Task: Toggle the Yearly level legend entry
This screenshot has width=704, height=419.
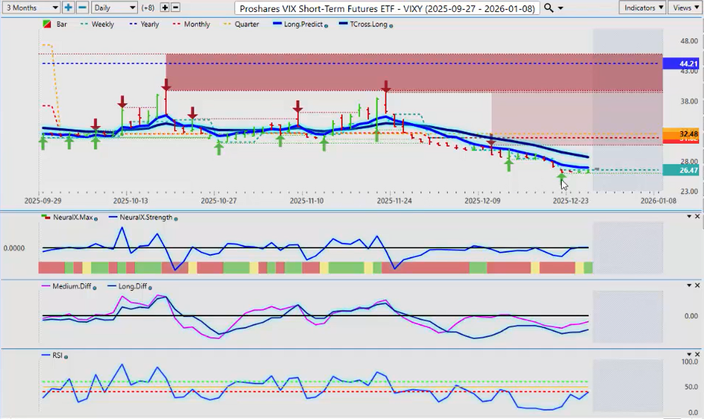Action: [x=149, y=24]
